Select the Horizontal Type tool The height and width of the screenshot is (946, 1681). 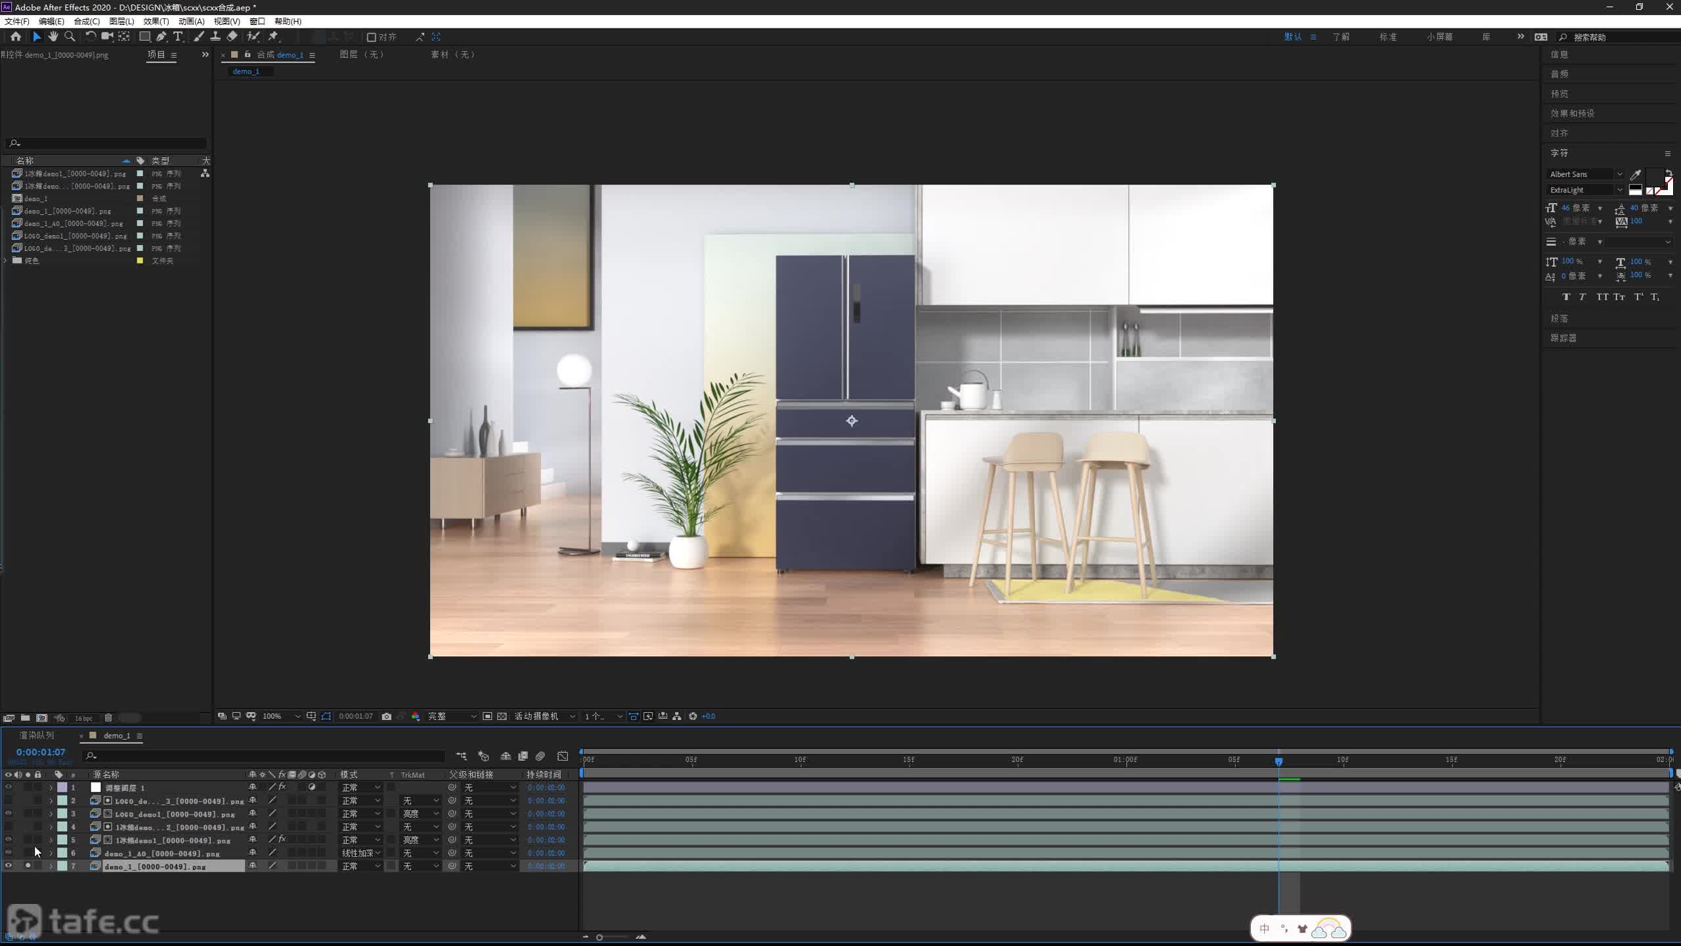coord(177,37)
